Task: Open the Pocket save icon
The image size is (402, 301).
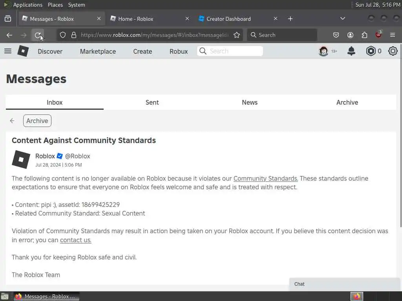Action: pyautogui.click(x=336, y=35)
